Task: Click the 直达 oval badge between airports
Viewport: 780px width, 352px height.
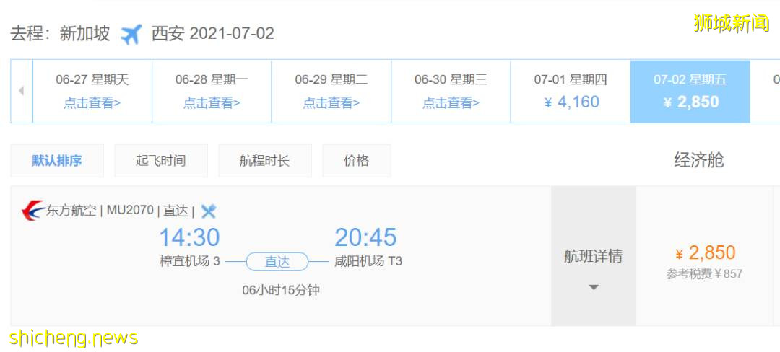Action: coord(277,262)
